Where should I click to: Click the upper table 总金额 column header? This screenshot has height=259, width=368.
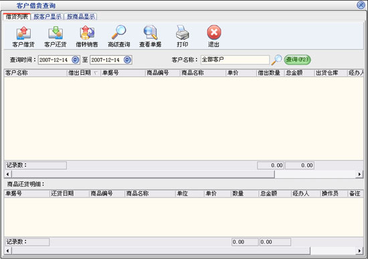point(299,73)
